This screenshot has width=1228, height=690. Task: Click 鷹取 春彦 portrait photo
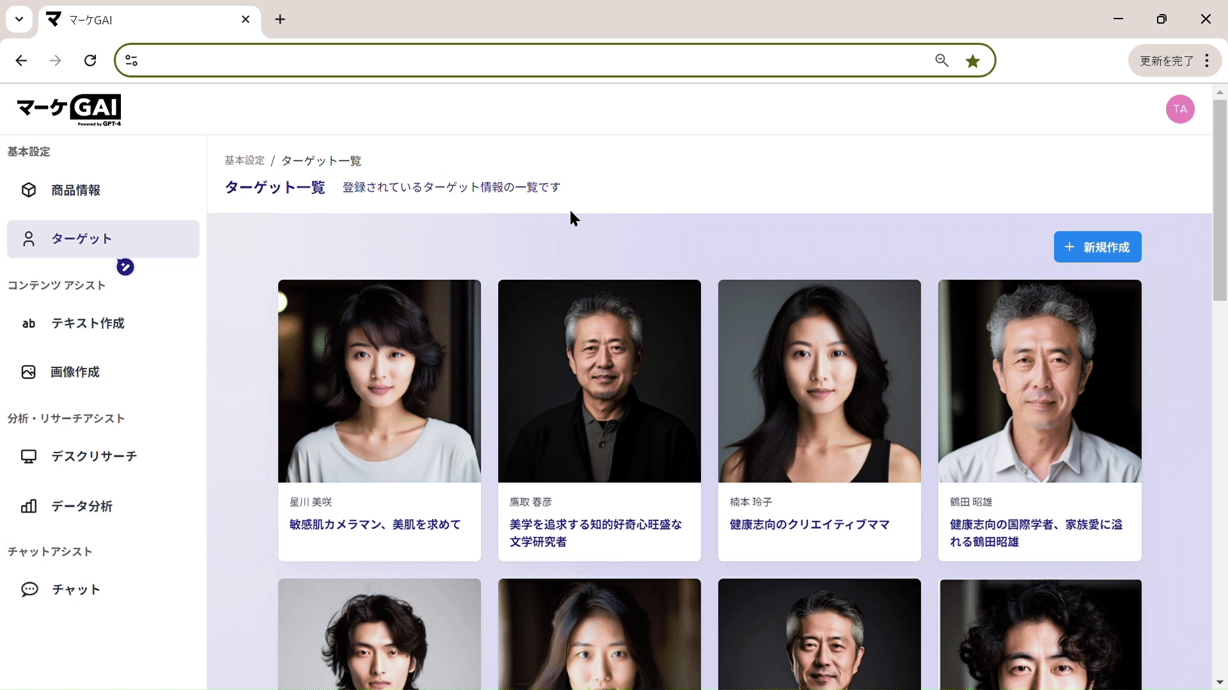click(599, 381)
